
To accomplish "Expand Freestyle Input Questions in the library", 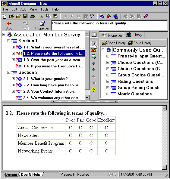I will point(108,56).
